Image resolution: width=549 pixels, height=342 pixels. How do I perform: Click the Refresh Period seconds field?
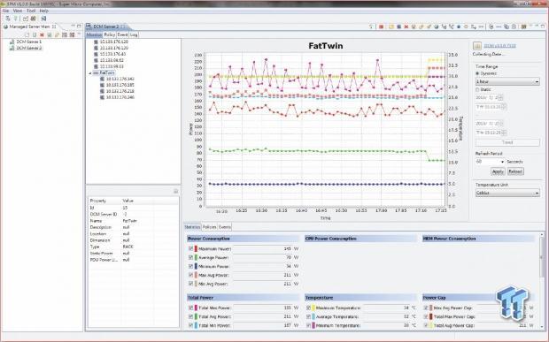[490, 162]
